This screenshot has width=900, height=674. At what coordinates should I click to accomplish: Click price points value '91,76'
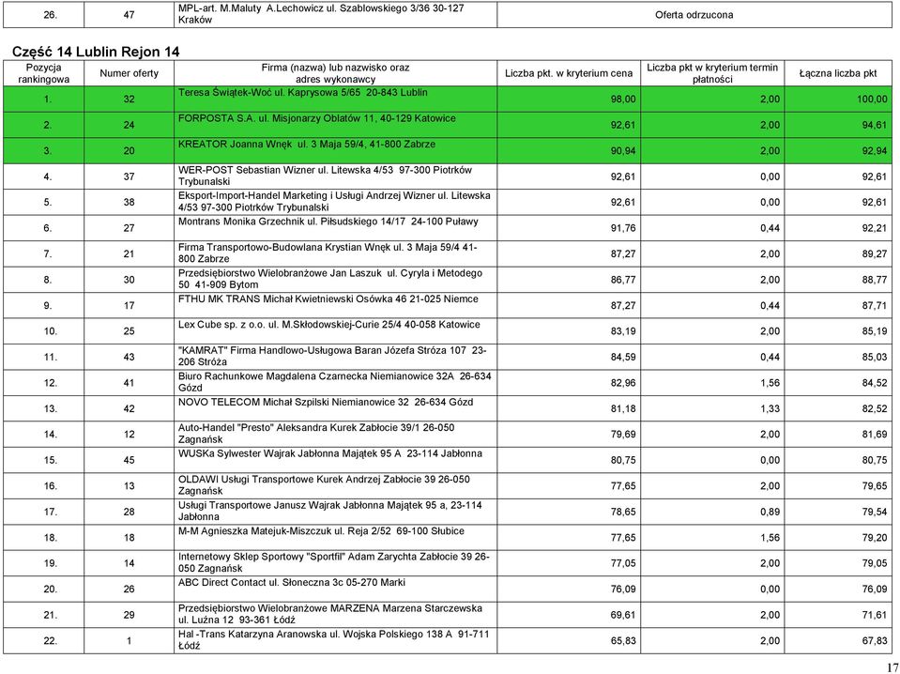coord(623,228)
